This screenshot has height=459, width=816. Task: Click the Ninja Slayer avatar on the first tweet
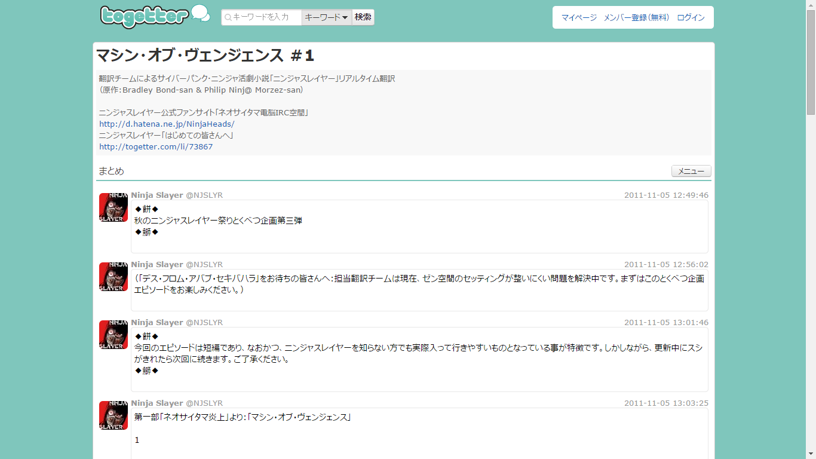point(113,207)
